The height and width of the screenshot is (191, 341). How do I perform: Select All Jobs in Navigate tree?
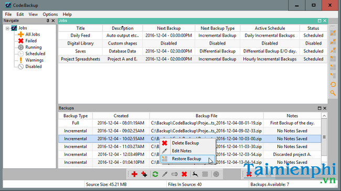(33, 35)
